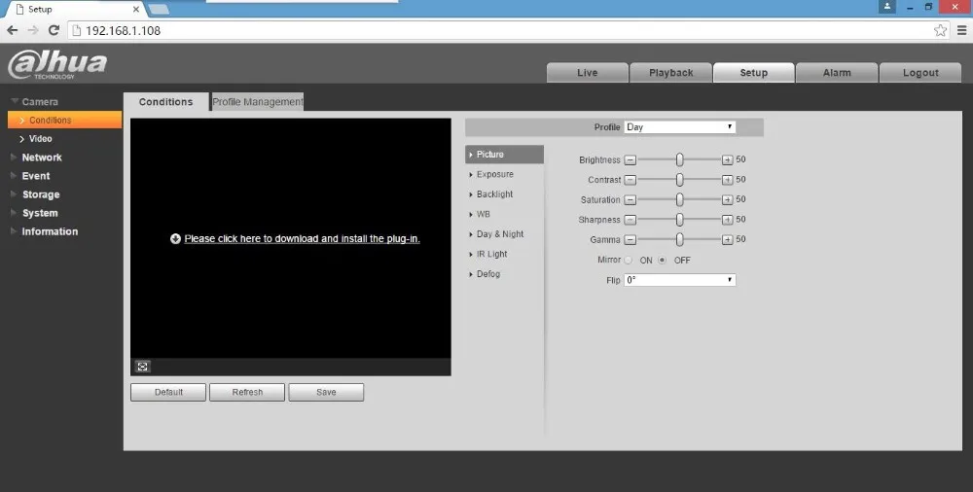This screenshot has width=973, height=492.
Task: Click the Sharpness slider handle
Action: click(679, 220)
